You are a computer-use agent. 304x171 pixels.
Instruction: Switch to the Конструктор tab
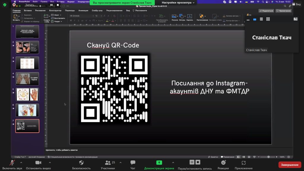pos(55,10)
